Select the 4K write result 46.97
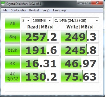 (x=80, y=63)
